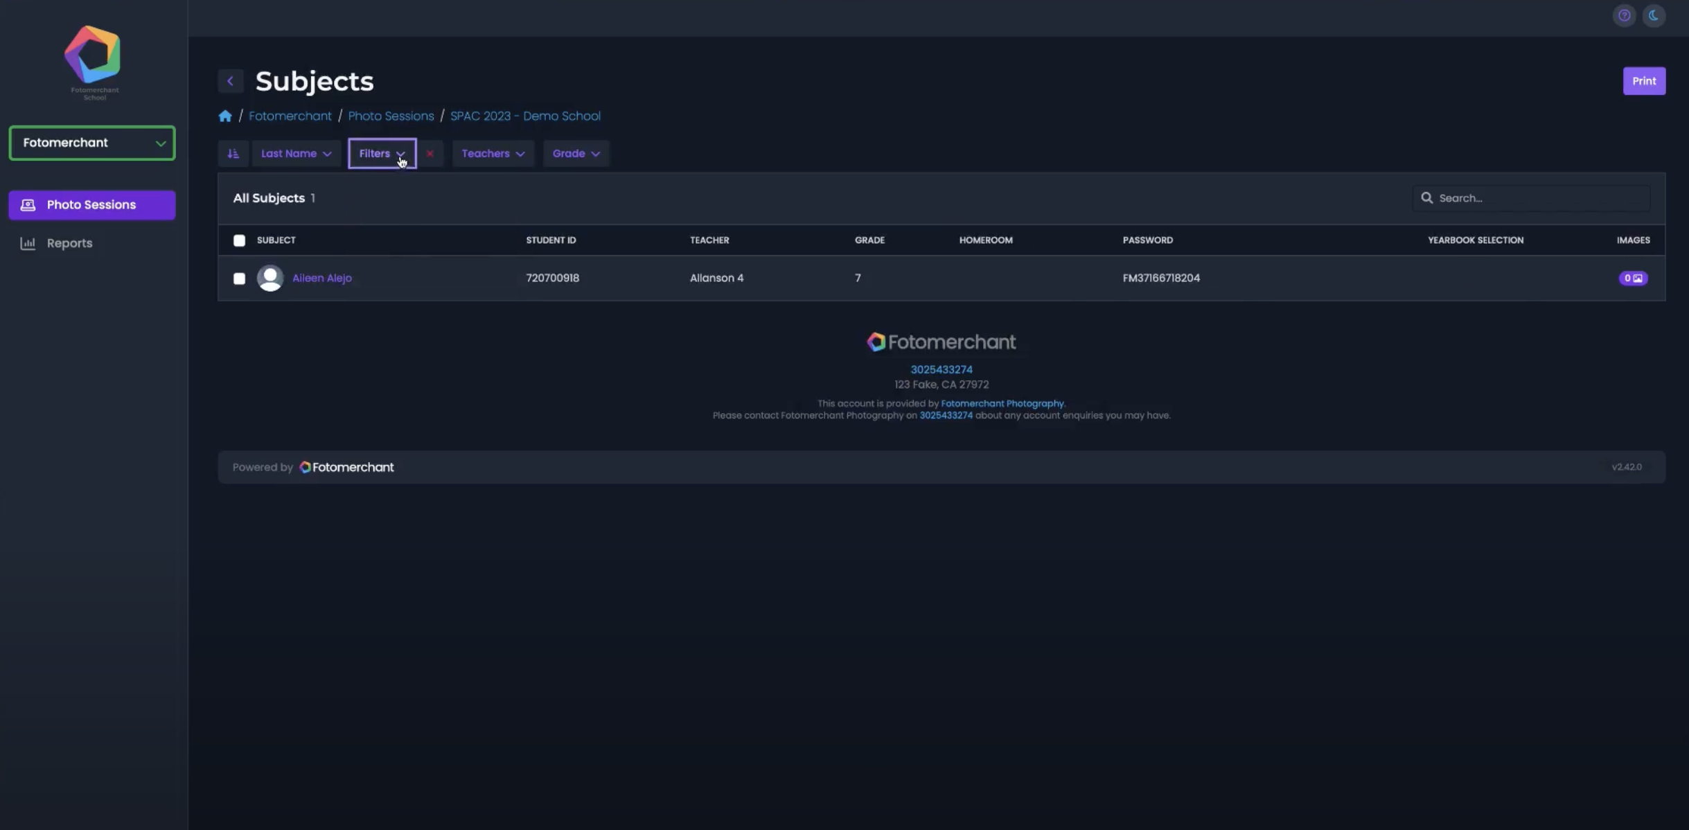The image size is (1689, 830).
Task: Open the help question-mark icon
Action: click(x=1624, y=15)
